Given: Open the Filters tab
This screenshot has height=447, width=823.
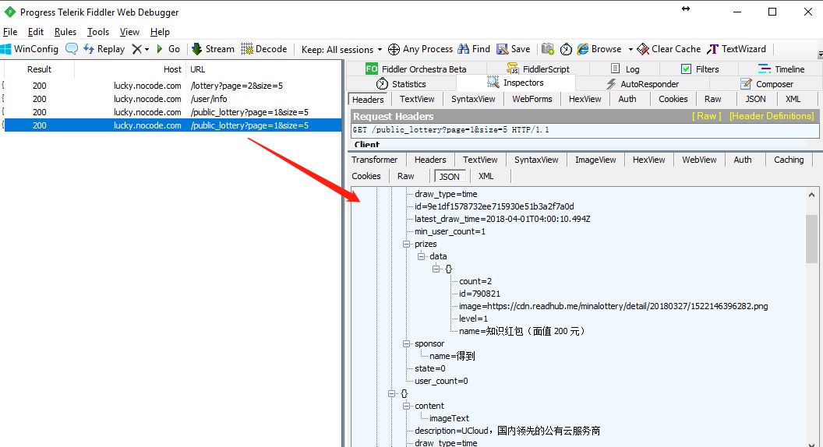Looking at the screenshot, I should (700, 69).
